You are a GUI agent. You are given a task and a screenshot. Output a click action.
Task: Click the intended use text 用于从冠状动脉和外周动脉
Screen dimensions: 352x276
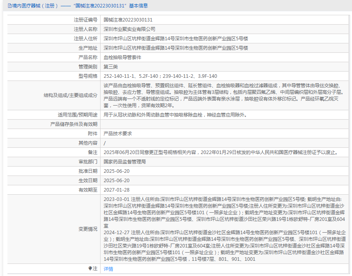point(175,115)
